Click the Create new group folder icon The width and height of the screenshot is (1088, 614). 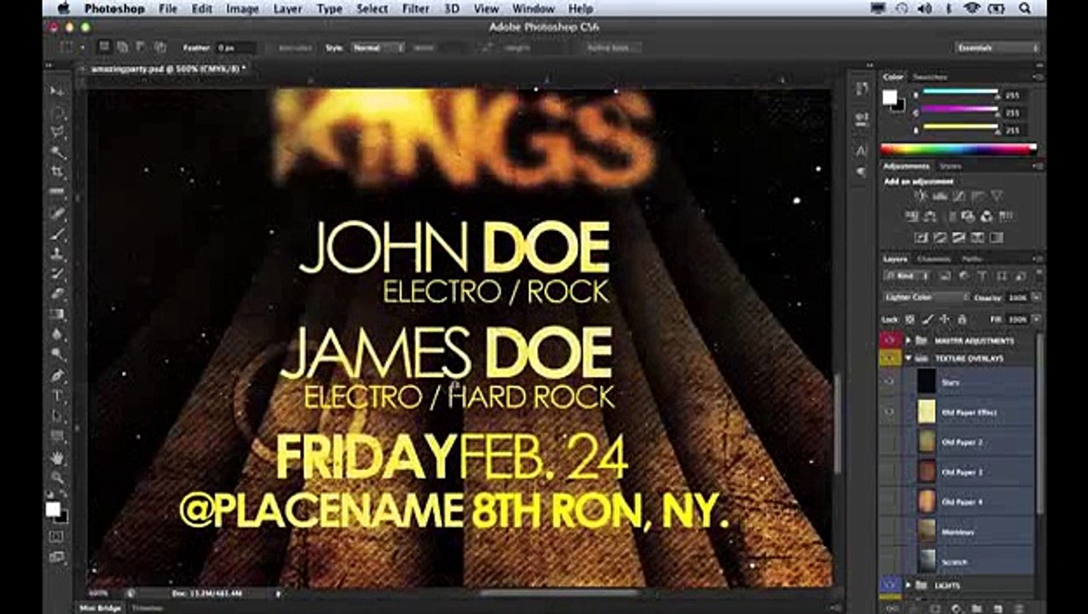[x=976, y=607]
